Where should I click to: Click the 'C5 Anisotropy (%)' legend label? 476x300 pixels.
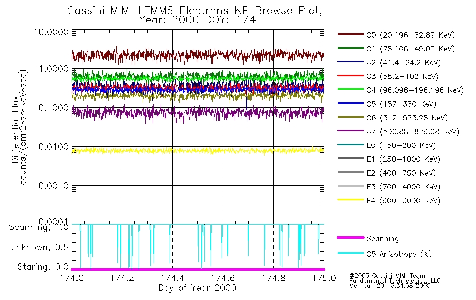(x=399, y=254)
